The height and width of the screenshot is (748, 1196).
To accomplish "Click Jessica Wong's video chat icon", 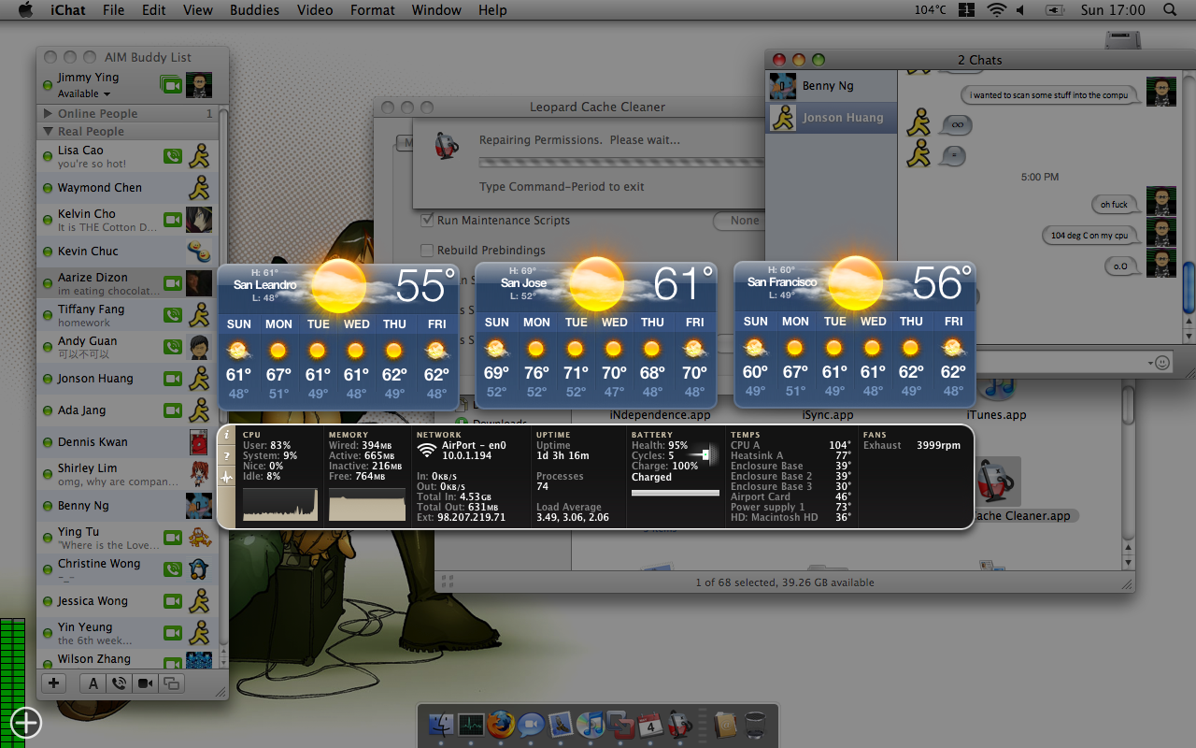I will (173, 601).
